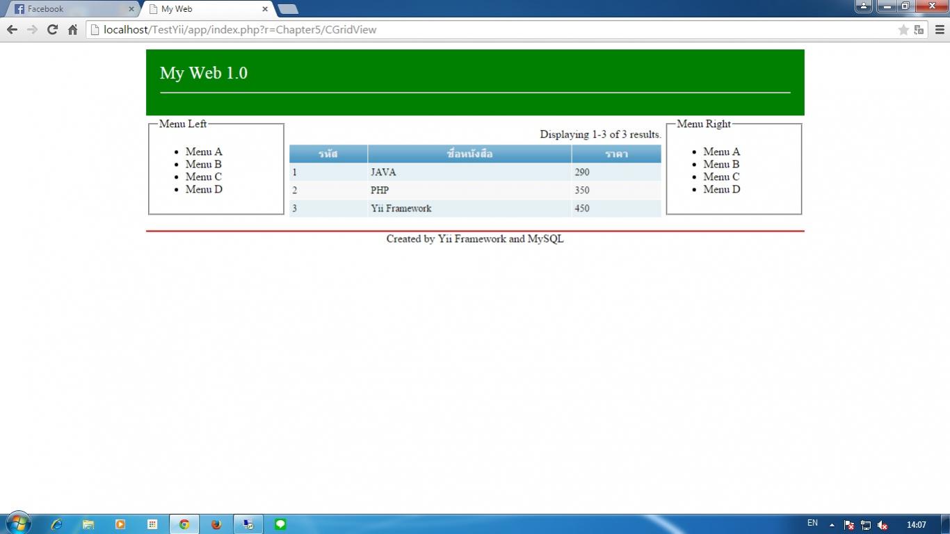This screenshot has width=950, height=534.
Task: Click Menu A in Menu Left
Action: [x=204, y=152]
